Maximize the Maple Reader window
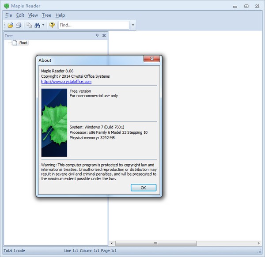The height and width of the screenshot is (257, 265). [x=246, y=7]
